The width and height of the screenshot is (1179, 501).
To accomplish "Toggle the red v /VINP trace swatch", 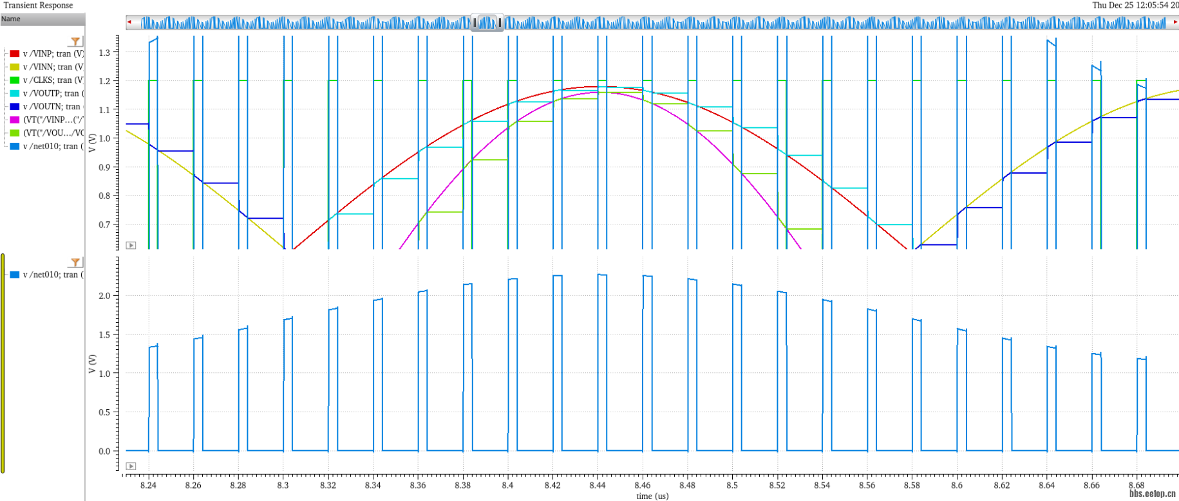I will tap(14, 53).
